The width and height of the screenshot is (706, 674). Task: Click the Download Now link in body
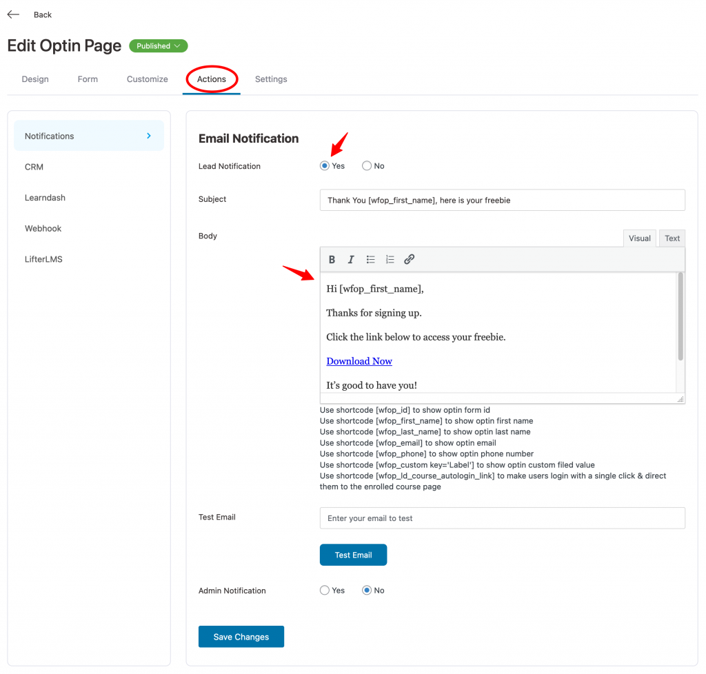pyautogui.click(x=359, y=361)
